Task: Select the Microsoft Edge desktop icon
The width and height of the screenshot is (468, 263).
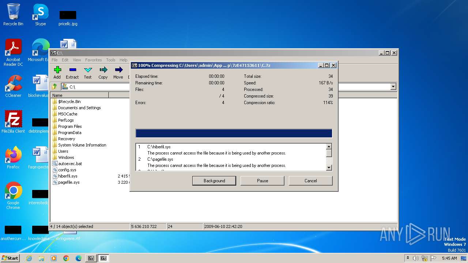Action: 38,50
